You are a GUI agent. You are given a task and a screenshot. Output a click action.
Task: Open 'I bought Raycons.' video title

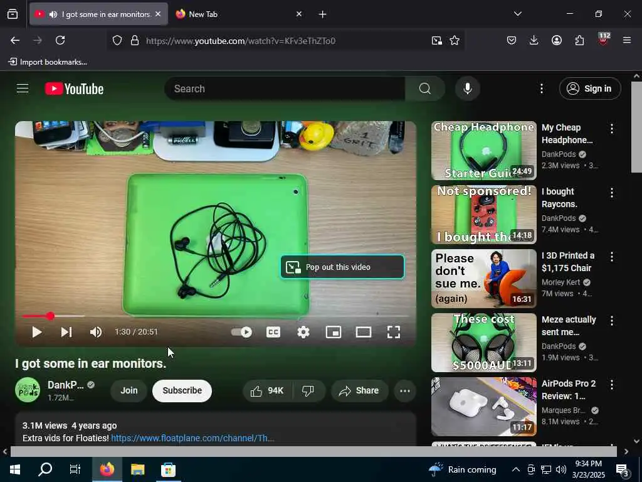[559, 198]
